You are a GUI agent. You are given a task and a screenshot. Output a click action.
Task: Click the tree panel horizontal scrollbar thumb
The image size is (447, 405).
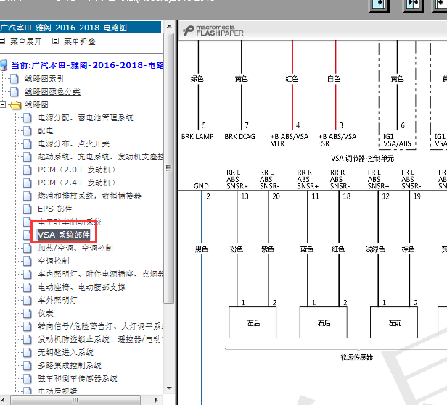coord(75,400)
